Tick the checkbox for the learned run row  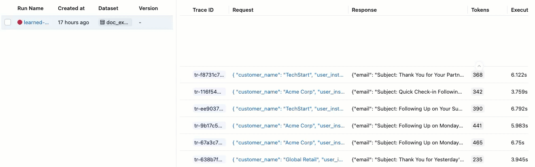[8, 23]
